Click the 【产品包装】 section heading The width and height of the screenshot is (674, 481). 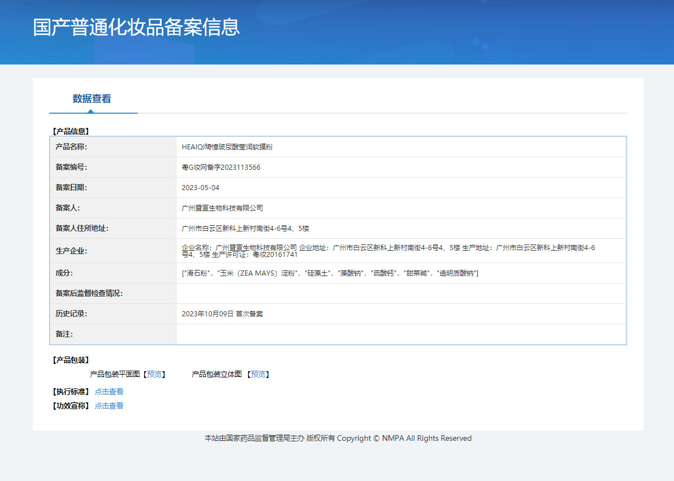pyautogui.click(x=71, y=360)
